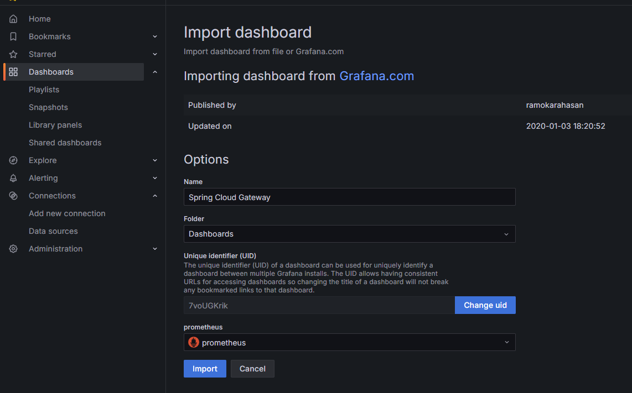Screen dimensions: 632x393
Task: Open Bookmarks menu item
Action: coord(50,36)
